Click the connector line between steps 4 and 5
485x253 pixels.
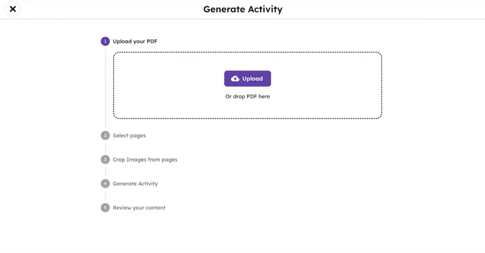(x=105, y=196)
